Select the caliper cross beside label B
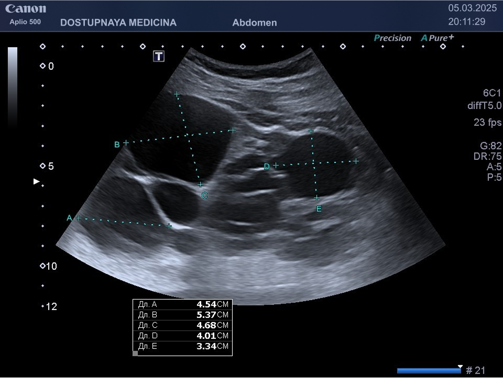503x378 pixels. [126, 142]
